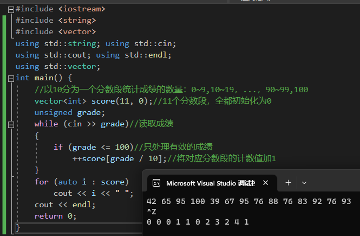Click 'for (auto i : score)' loop header

pyautogui.click(x=82, y=182)
